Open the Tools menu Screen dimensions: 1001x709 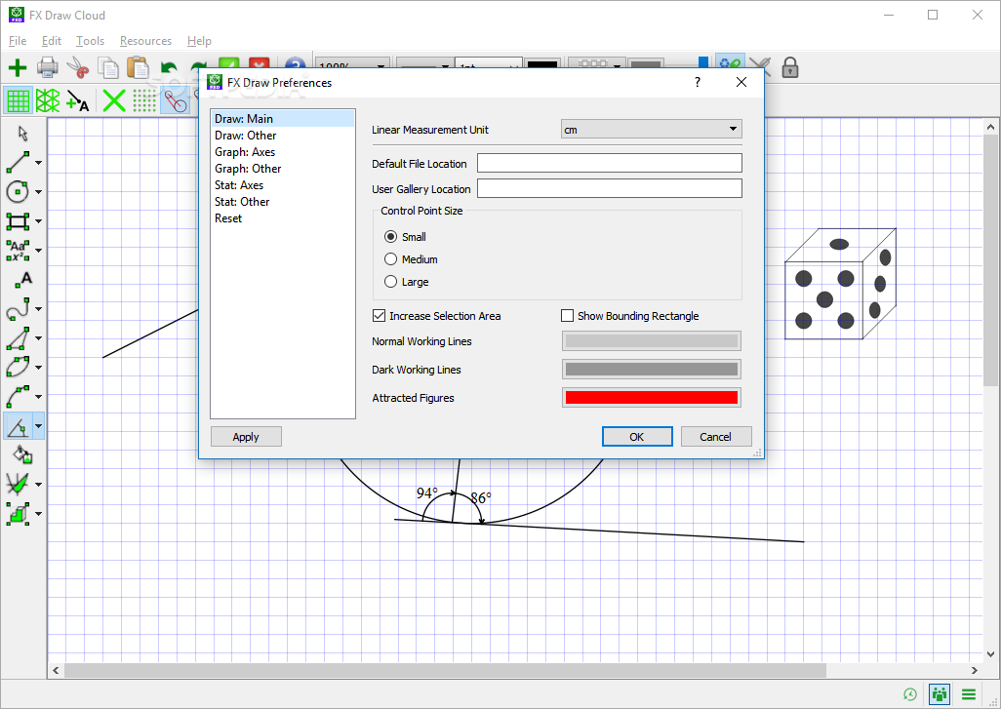coord(90,41)
